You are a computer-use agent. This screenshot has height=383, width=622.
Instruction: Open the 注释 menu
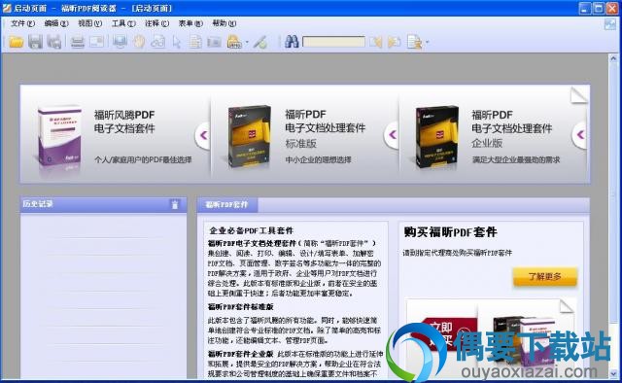tap(156, 23)
